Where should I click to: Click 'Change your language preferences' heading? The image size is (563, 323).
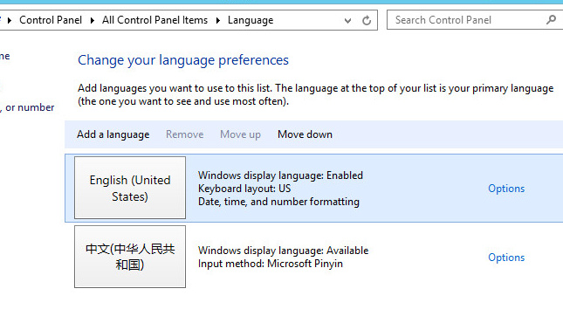pos(183,60)
